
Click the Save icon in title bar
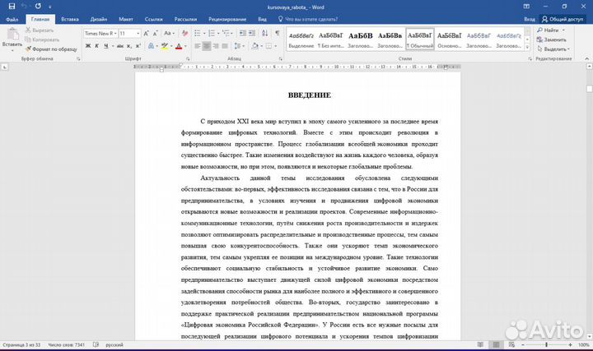pos(12,6)
